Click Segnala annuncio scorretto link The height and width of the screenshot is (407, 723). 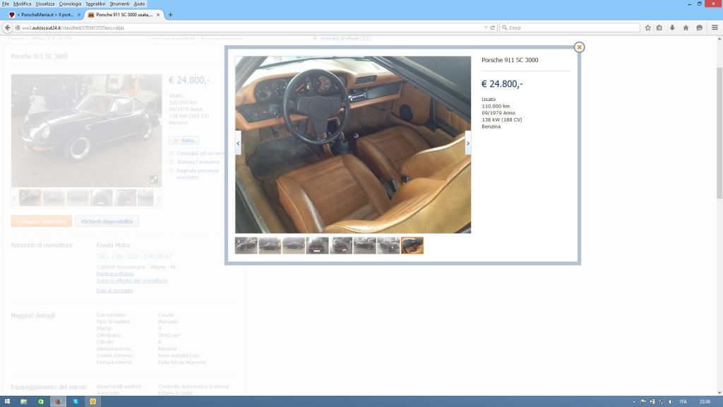[x=198, y=174]
